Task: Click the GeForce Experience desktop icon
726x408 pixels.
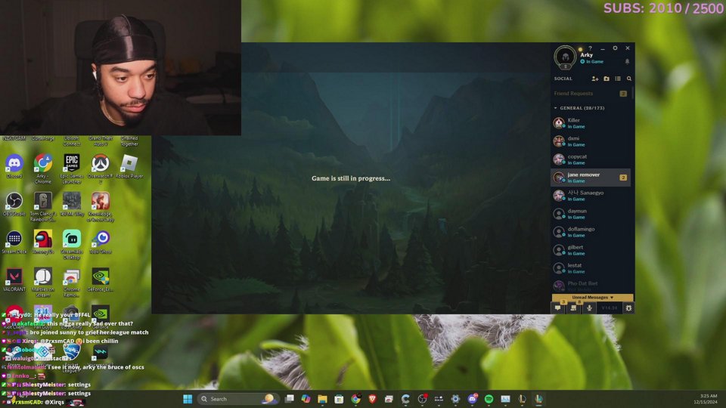Action: coord(100,280)
